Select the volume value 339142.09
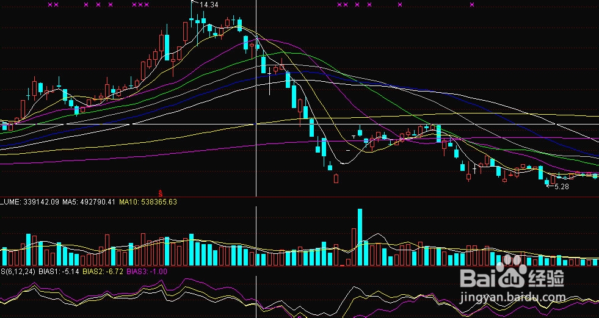 [42, 201]
